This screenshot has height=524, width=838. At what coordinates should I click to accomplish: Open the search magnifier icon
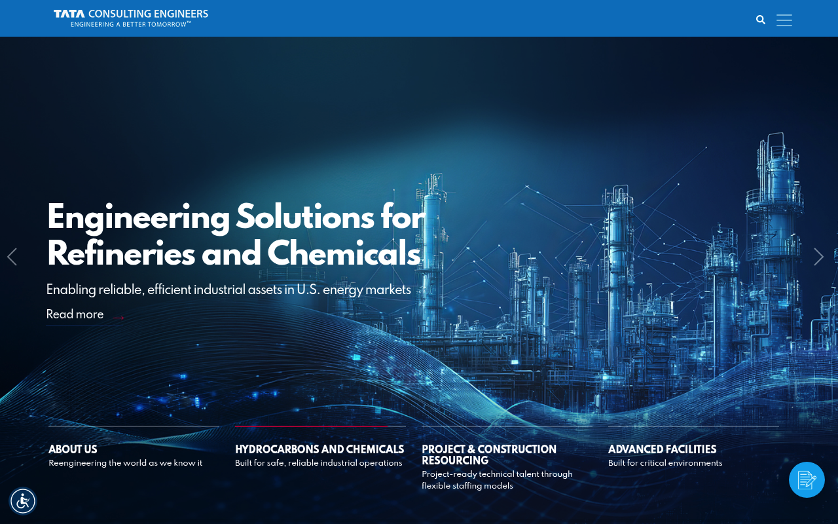click(x=761, y=20)
